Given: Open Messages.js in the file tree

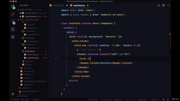Looking at the screenshot, I should tap(33, 41).
